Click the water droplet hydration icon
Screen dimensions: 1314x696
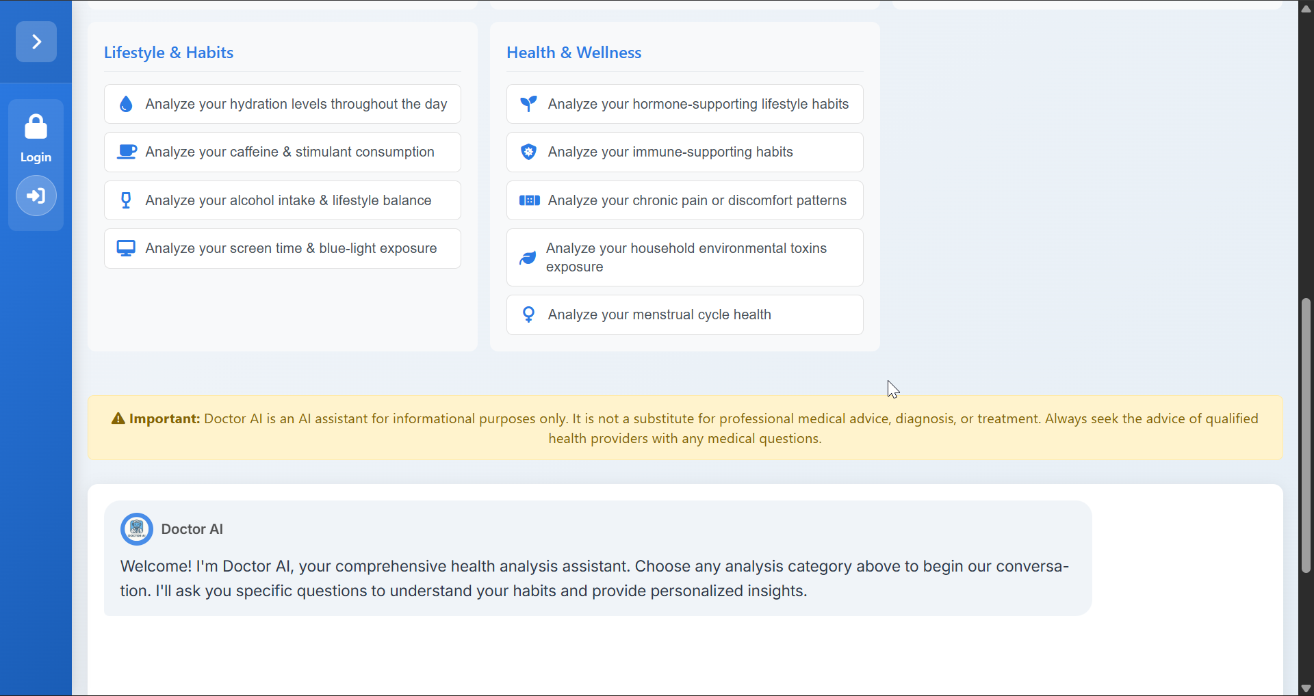pos(126,104)
